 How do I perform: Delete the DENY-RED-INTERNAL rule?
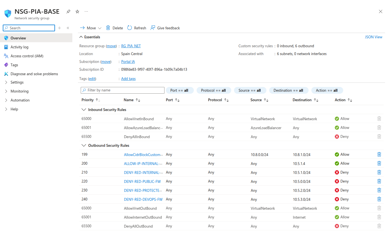[x=379, y=172]
